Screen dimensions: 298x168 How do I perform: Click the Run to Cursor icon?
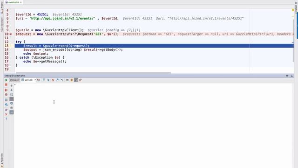(x=62, y=80)
